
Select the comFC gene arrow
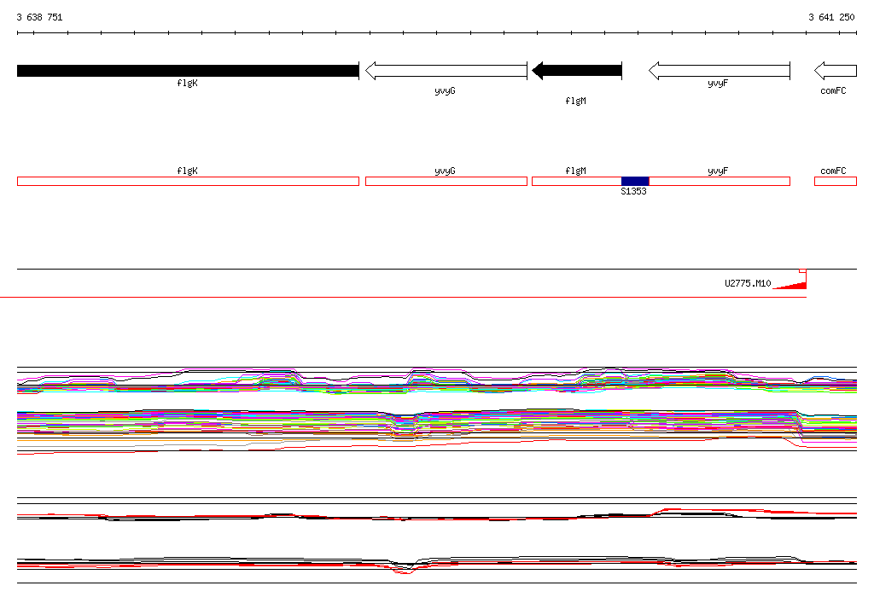(x=835, y=71)
